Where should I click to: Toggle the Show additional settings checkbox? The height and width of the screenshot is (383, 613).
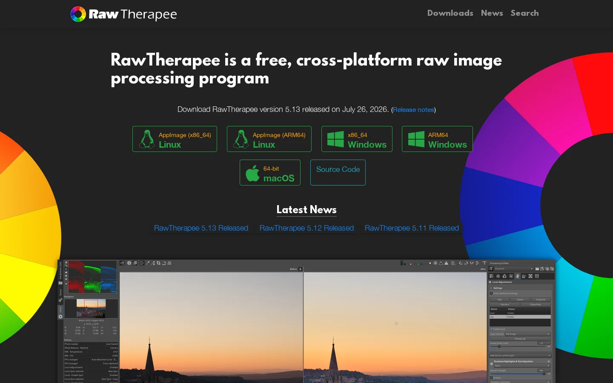[x=491, y=293]
